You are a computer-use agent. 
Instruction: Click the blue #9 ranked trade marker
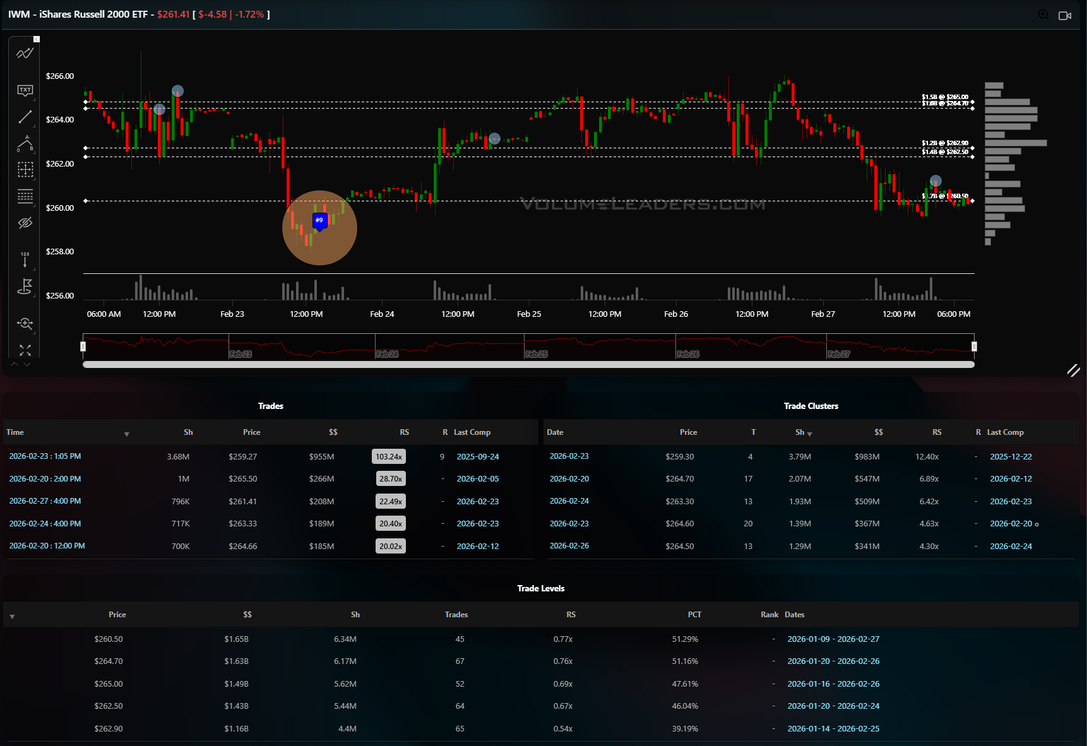(319, 221)
